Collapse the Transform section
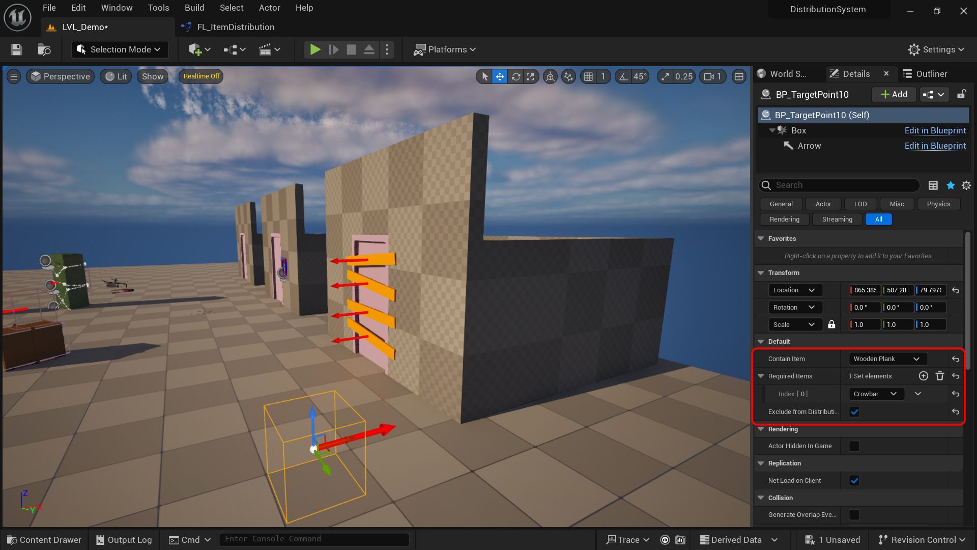Screen dimensions: 977x550 761,273
